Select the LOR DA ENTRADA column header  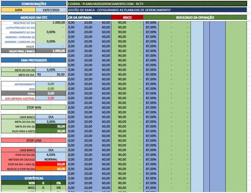(89, 17)
